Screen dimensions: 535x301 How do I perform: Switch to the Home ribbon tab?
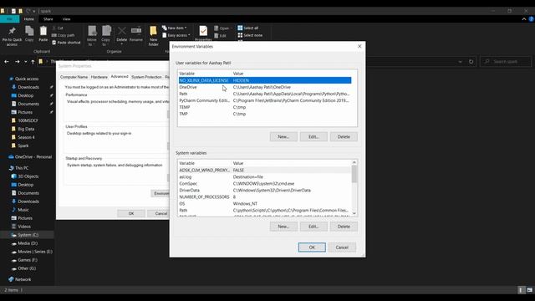[29, 19]
